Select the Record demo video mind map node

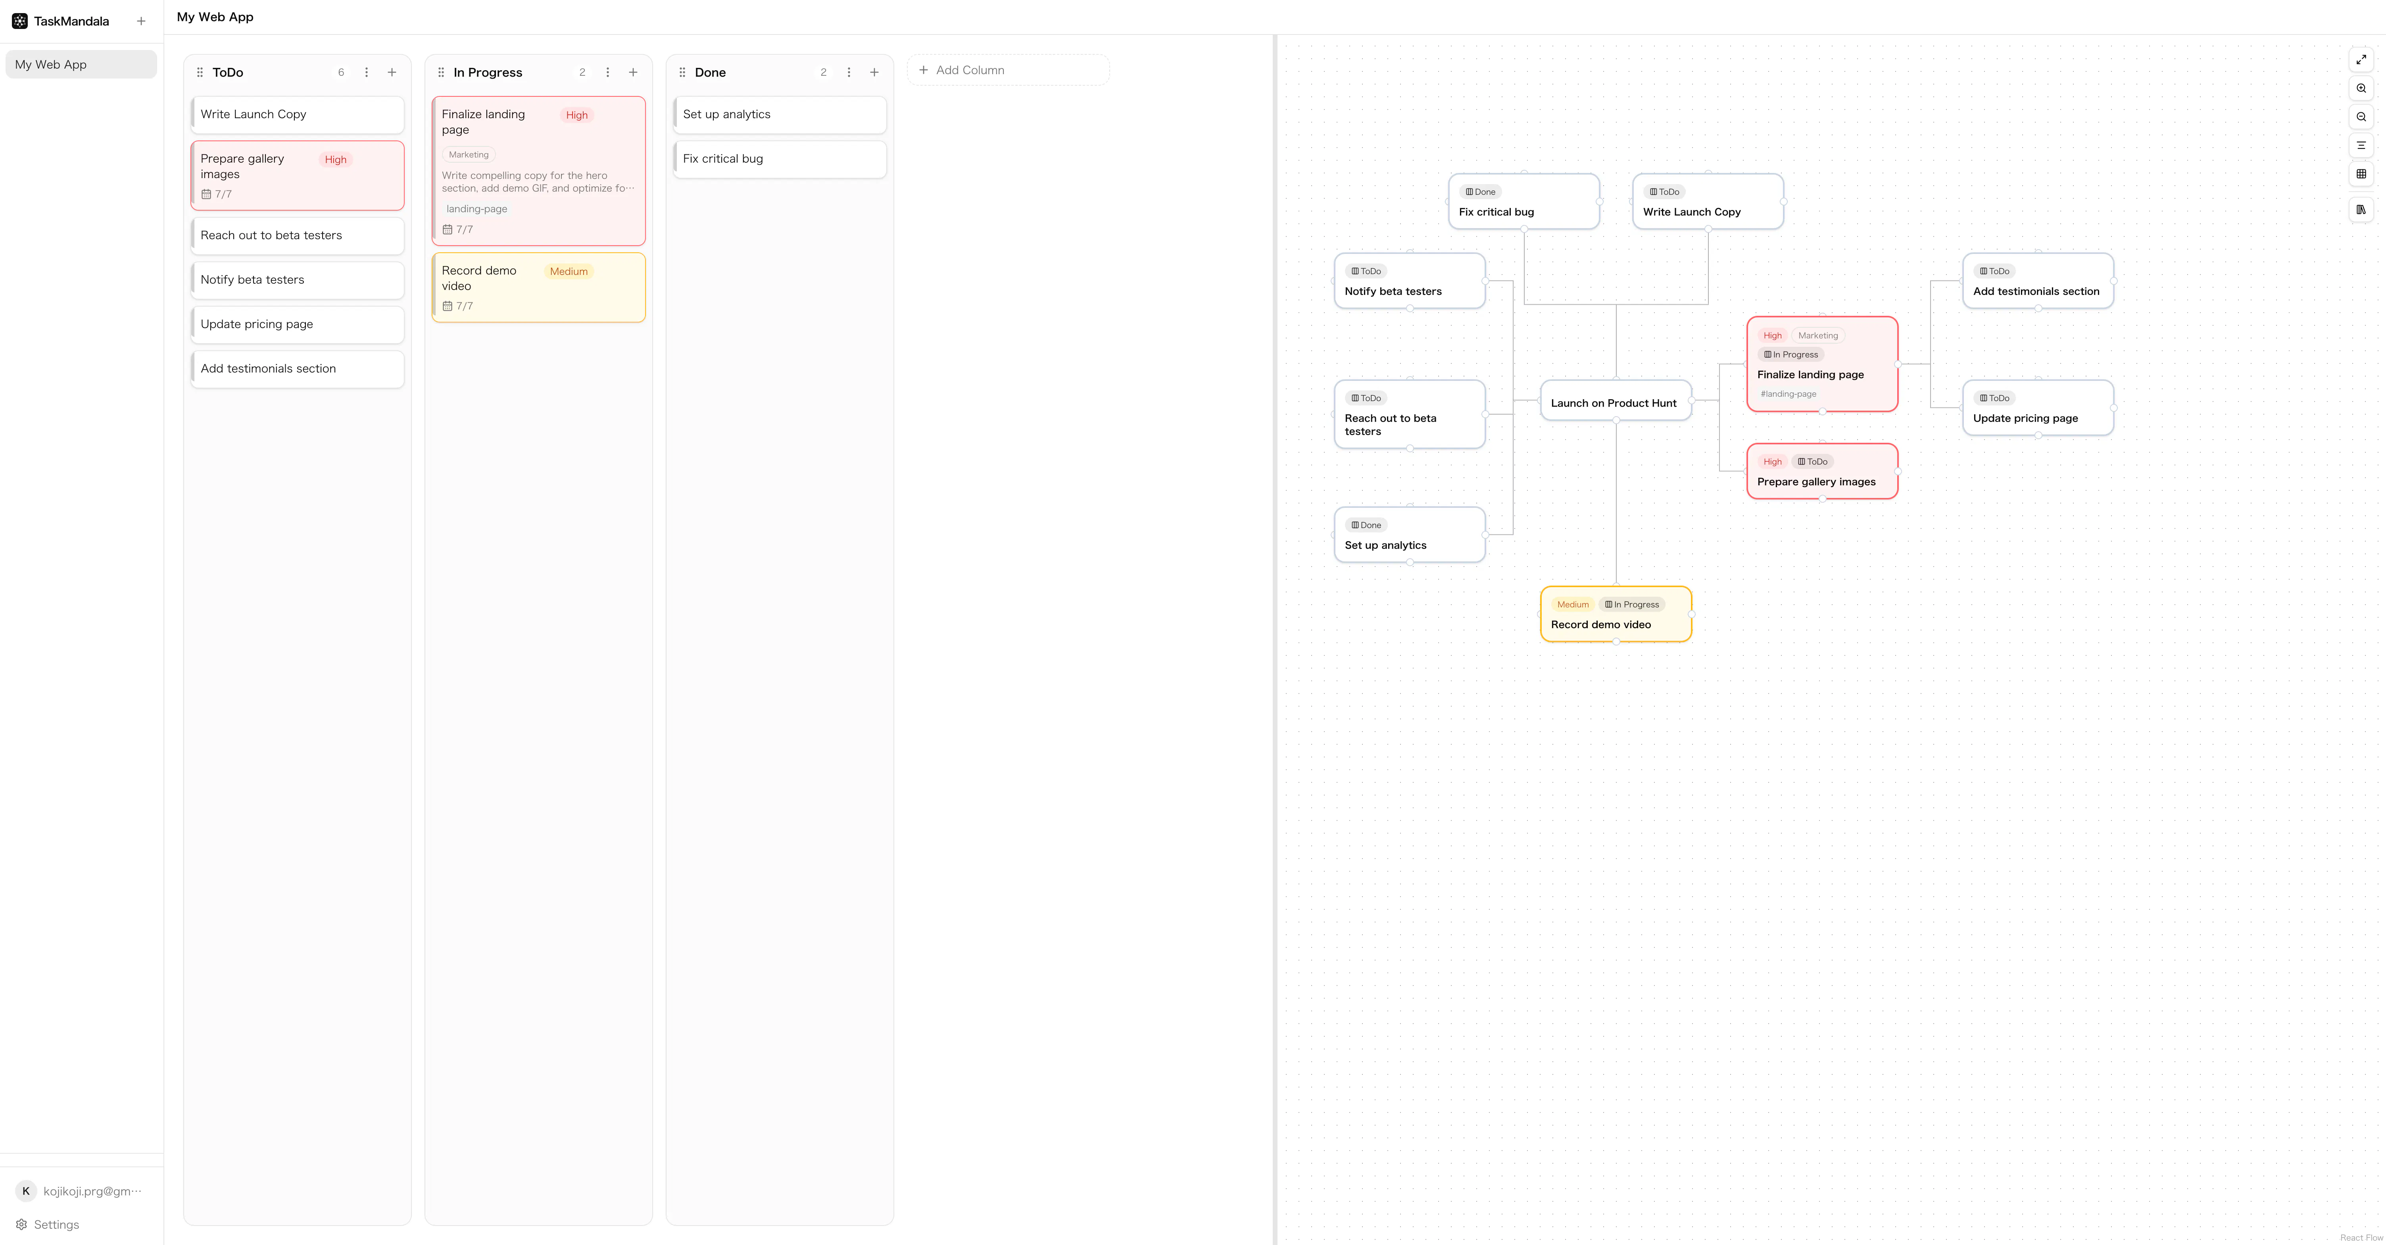coord(1616,614)
